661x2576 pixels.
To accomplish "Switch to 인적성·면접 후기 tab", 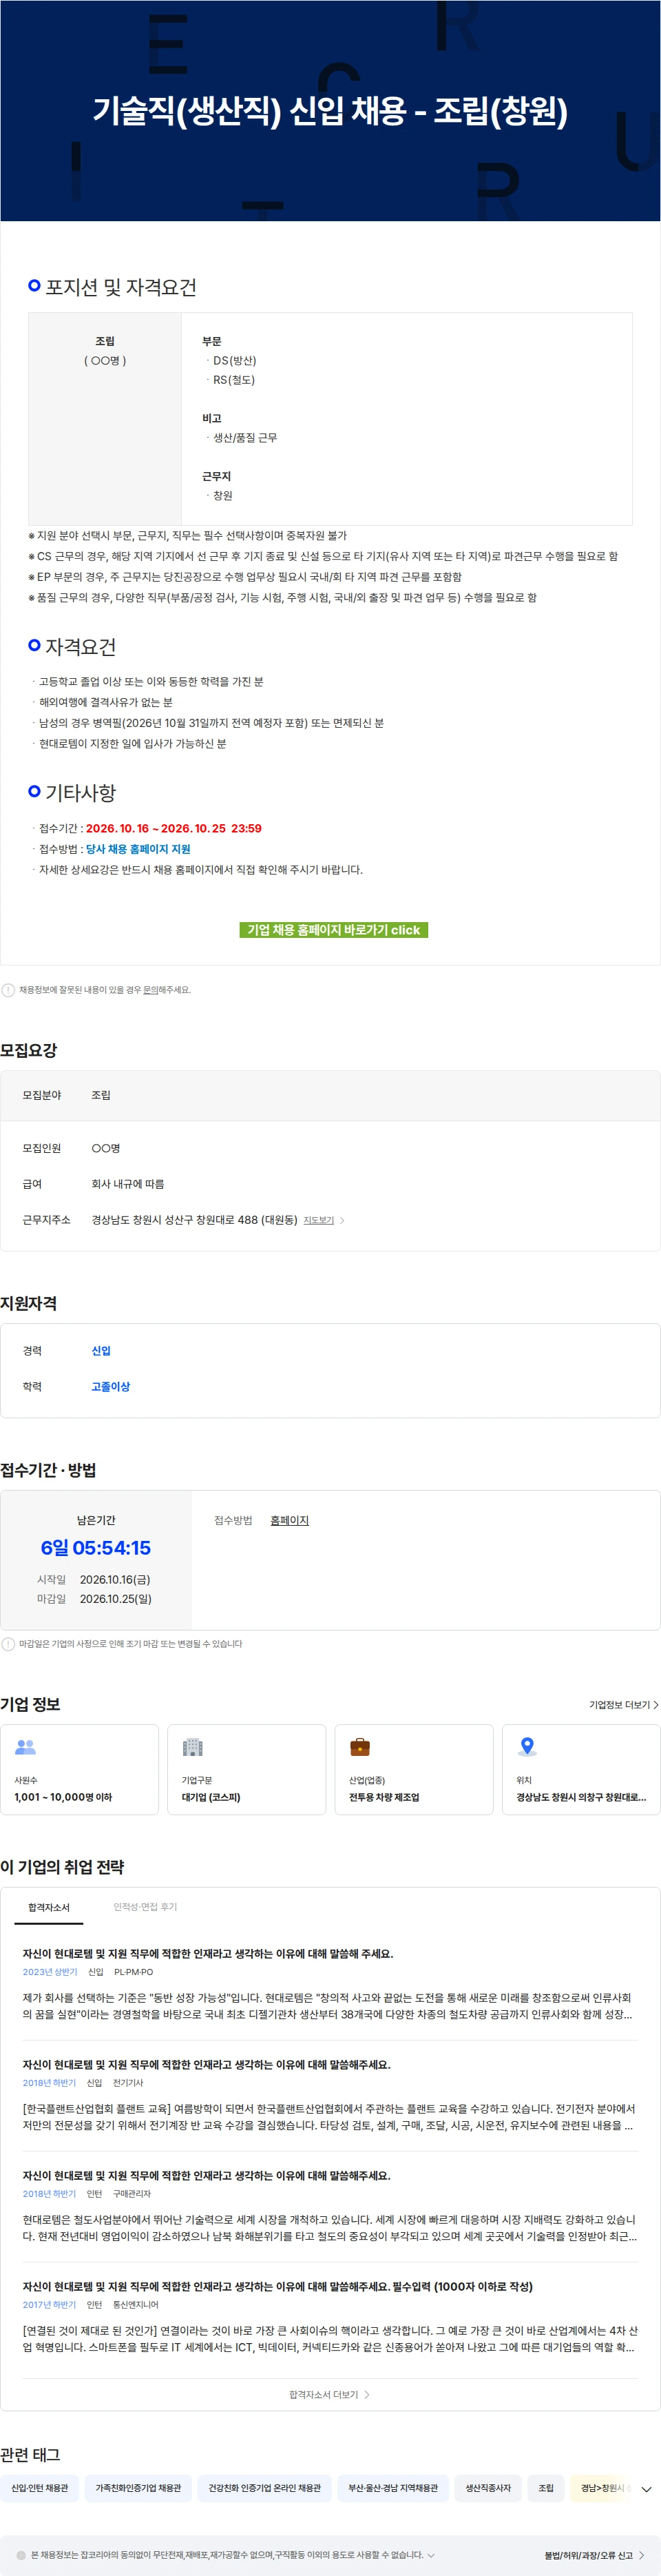I will pyautogui.click(x=145, y=1907).
